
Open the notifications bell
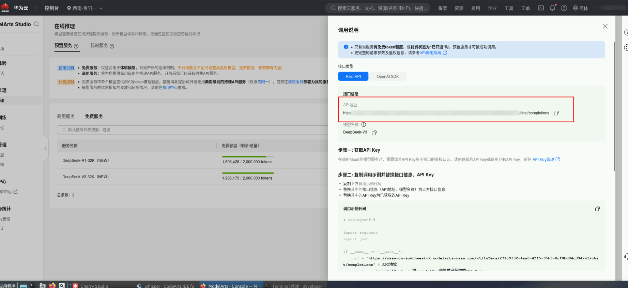tap(552, 7)
